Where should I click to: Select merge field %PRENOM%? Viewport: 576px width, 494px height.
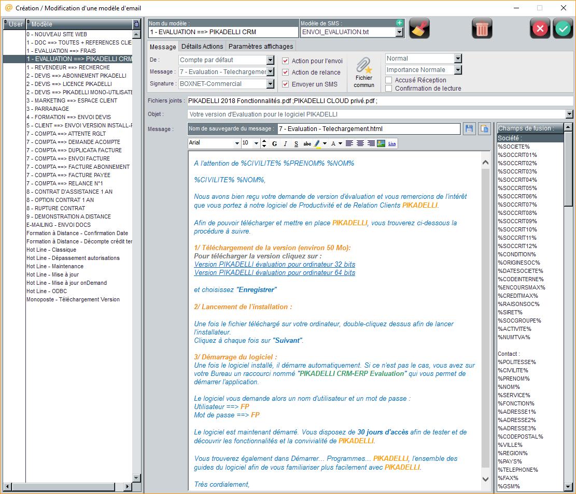[530, 379]
